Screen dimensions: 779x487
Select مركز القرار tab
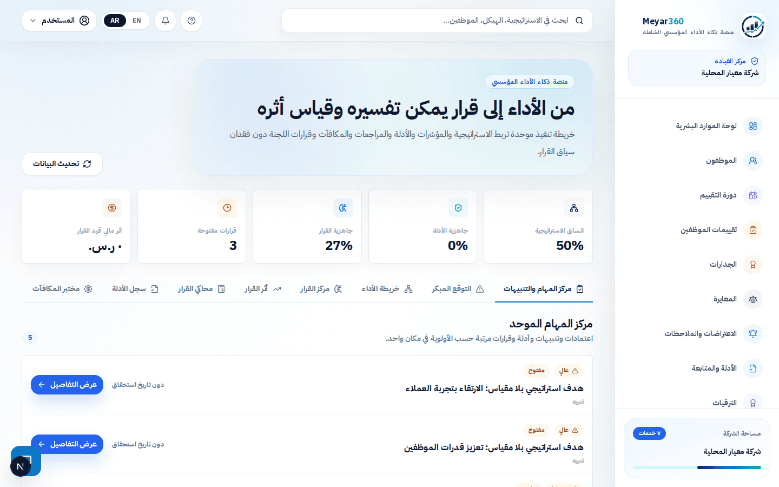point(321,289)
